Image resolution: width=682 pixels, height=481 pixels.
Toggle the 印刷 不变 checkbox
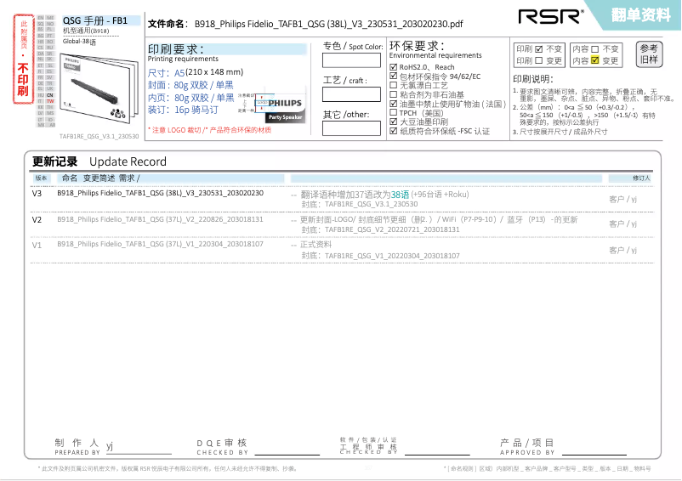click(539, 49)
